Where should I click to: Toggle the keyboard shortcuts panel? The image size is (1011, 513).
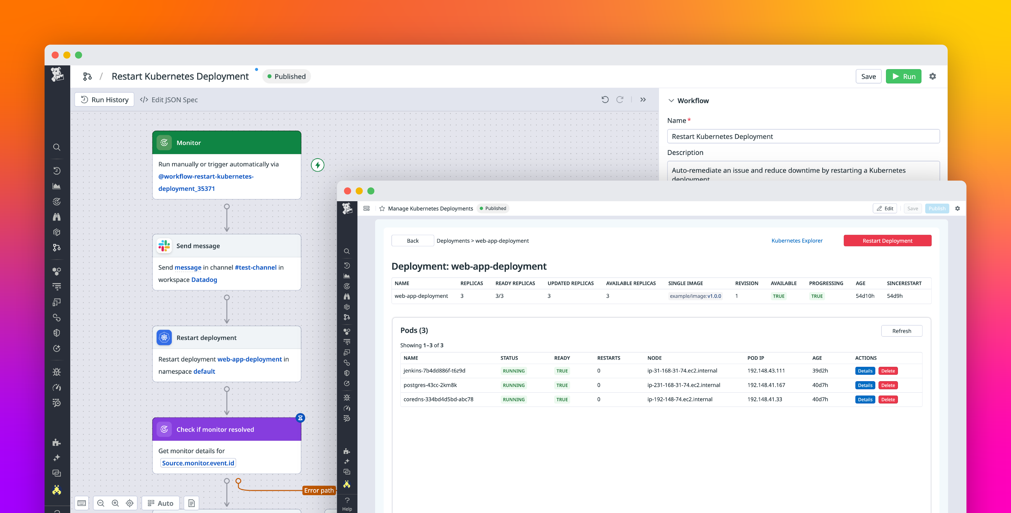point(81,503)
